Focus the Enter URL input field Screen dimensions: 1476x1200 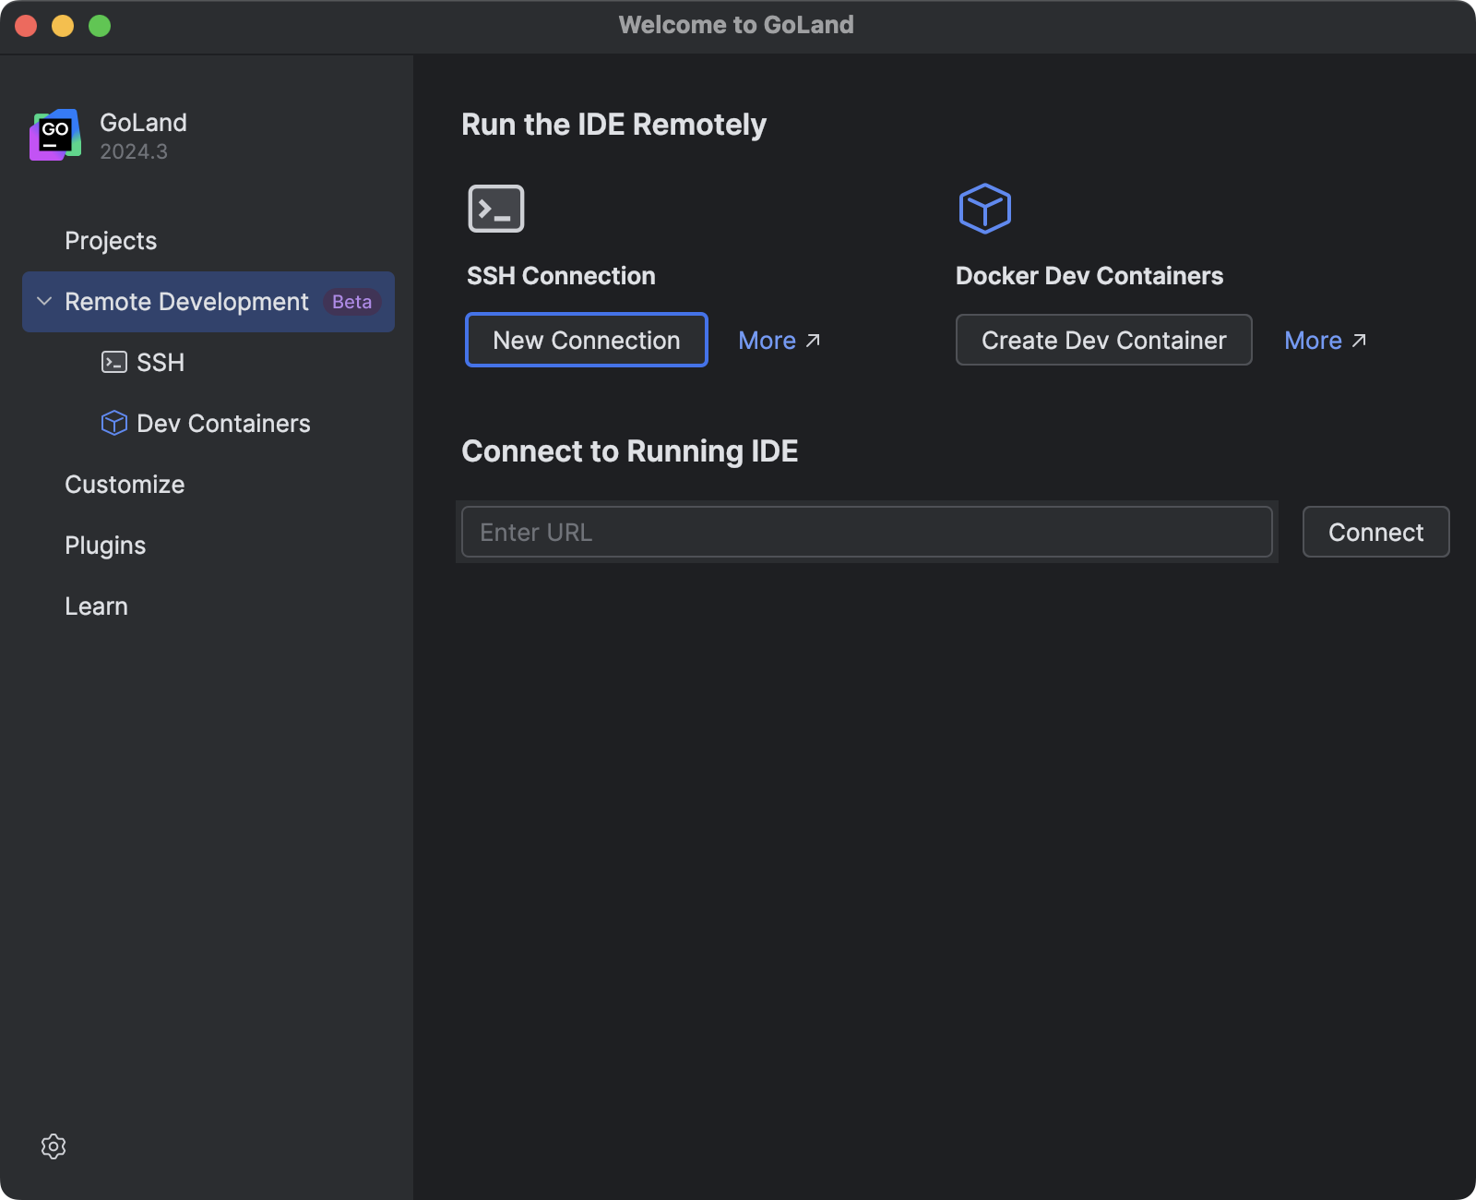click(866, 532)
